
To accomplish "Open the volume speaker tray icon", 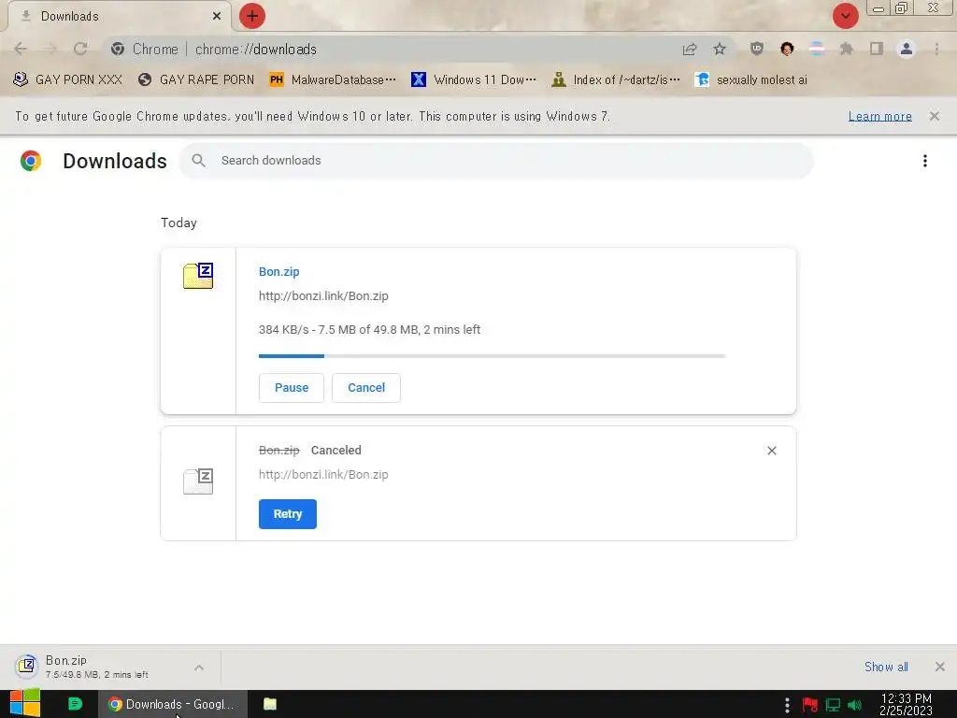I will click(x=854, y=705).
